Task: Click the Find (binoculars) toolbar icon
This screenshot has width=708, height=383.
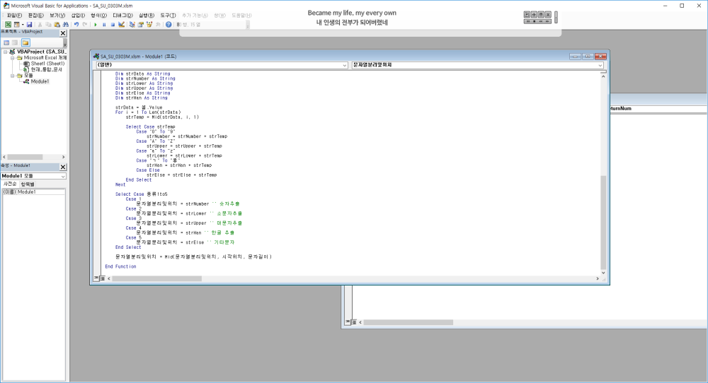Action: [x=67, y=24]
